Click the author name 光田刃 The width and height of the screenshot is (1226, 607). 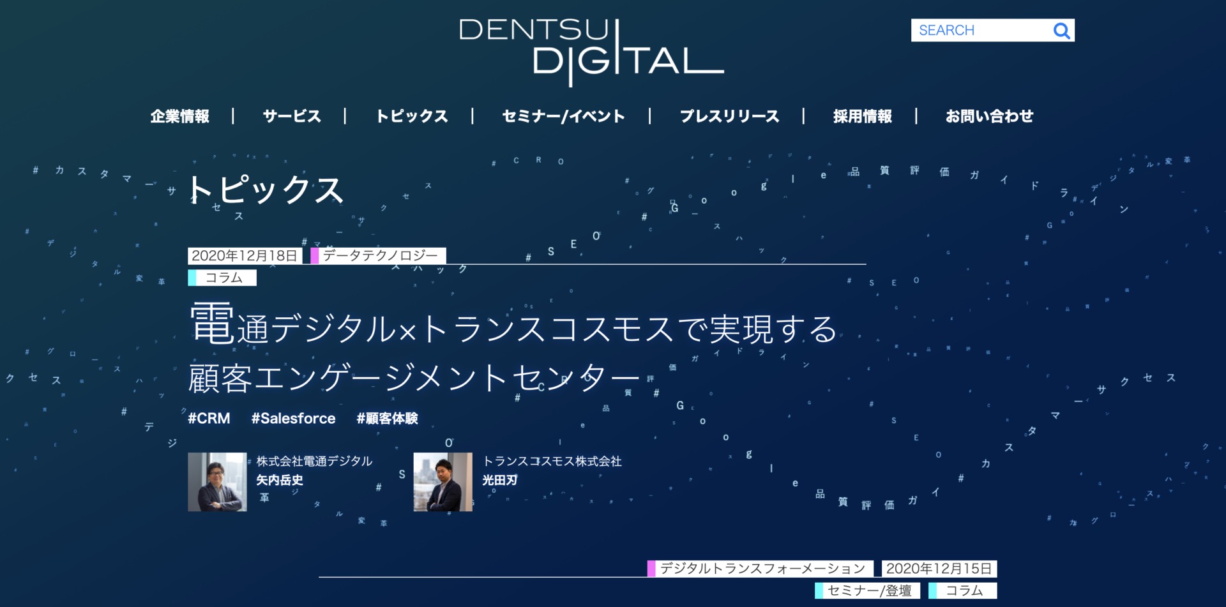pyautogui.click(x=499, y=480)
